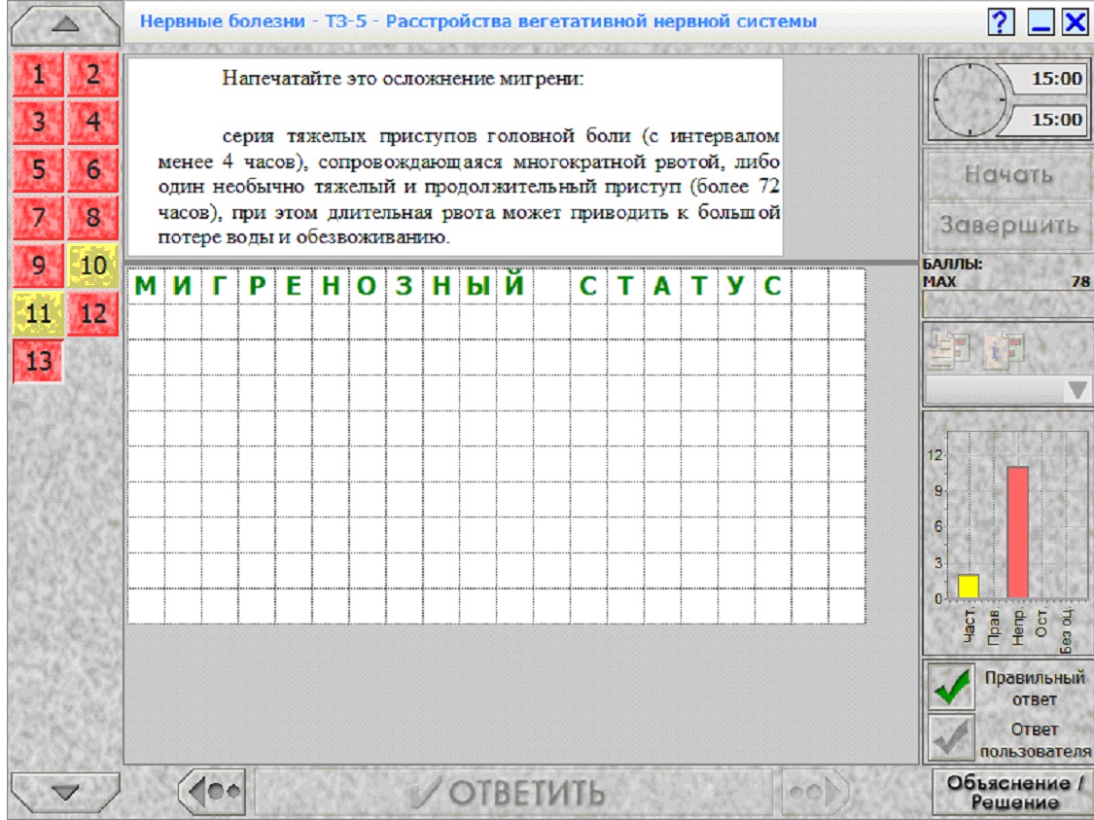Jump to question 12 tile
Image resolution: width=1094 pixels, height=820 pixels.
point(92,313)
